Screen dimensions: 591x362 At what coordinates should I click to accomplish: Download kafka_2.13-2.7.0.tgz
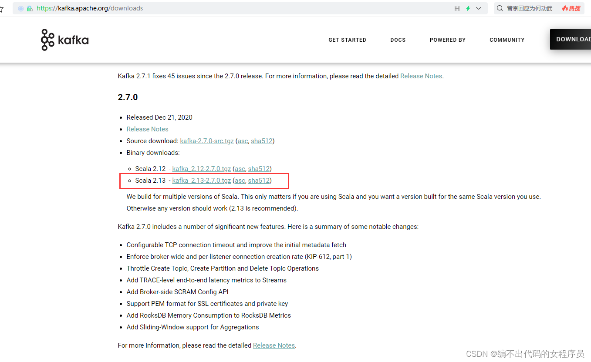coord(202,181)
